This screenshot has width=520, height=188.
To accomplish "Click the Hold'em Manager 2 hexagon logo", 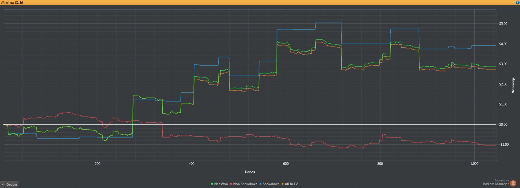I will [x=513, y=183].
